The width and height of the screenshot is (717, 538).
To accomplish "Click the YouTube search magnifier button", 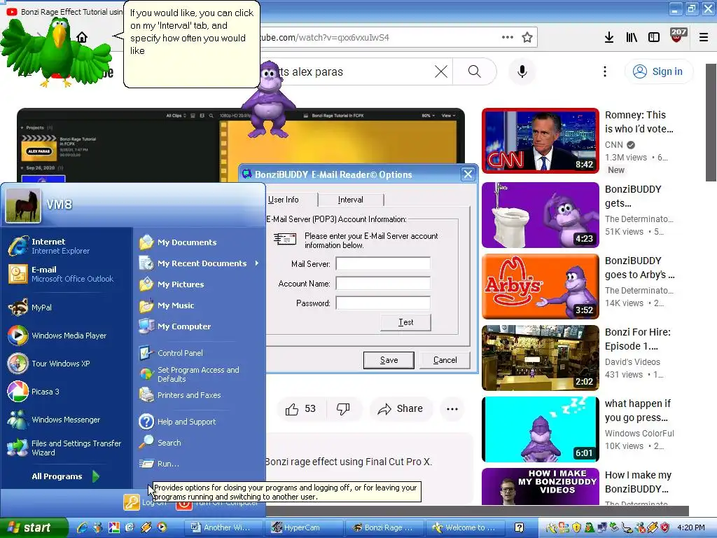I will pos(475,71).
